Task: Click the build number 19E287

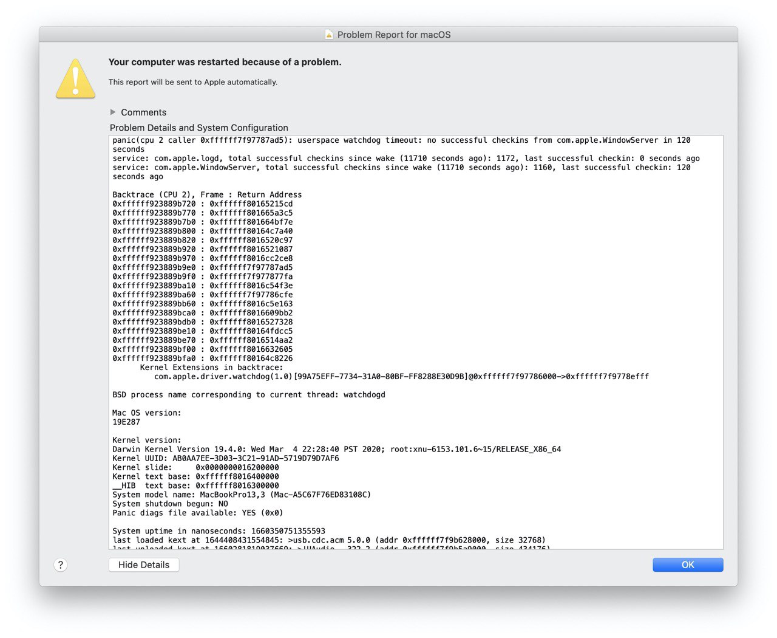Action: point(126,422)
